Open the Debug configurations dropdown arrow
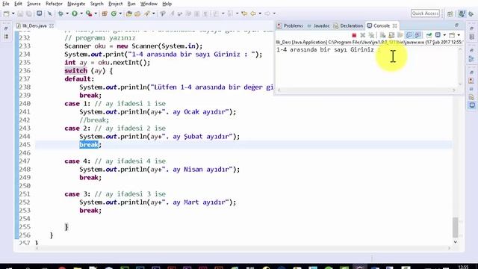478x269 pixels. point(67,13)
